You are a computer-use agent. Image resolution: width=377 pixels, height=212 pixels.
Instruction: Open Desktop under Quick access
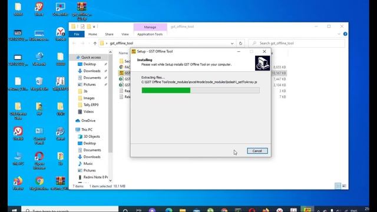pos(90,64)
